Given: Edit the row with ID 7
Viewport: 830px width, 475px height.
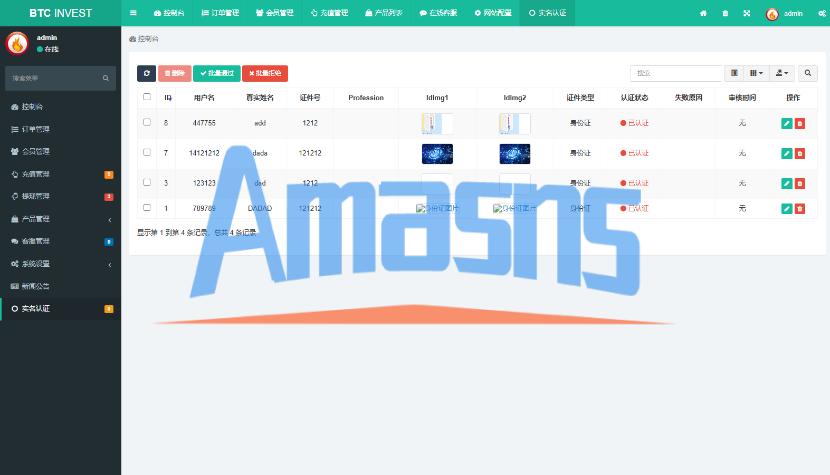Looking at the screenshot, I should pyautogui.click(x=787, y=153).
